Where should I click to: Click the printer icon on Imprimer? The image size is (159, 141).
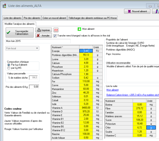click(39, 30)
